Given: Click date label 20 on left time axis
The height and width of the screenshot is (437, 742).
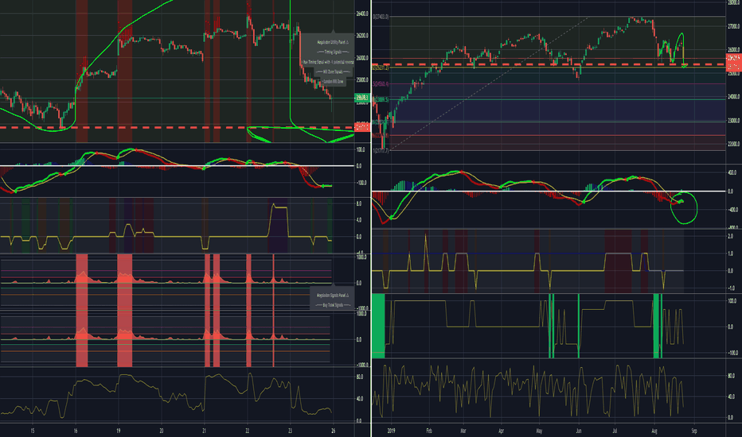Looking at the screenshot, I should (162, 431).
